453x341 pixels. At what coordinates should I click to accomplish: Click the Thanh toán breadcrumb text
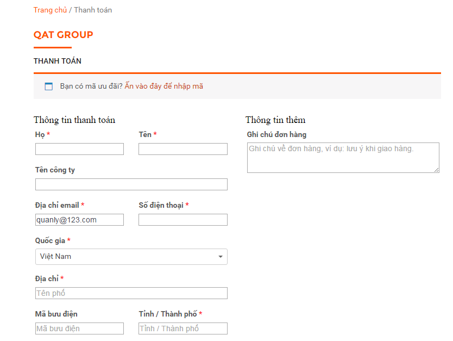pos(93,10)
